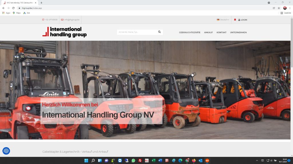The image size is (293, 164).
Task: Close the IHG browser tab
Action: point(35,3)
